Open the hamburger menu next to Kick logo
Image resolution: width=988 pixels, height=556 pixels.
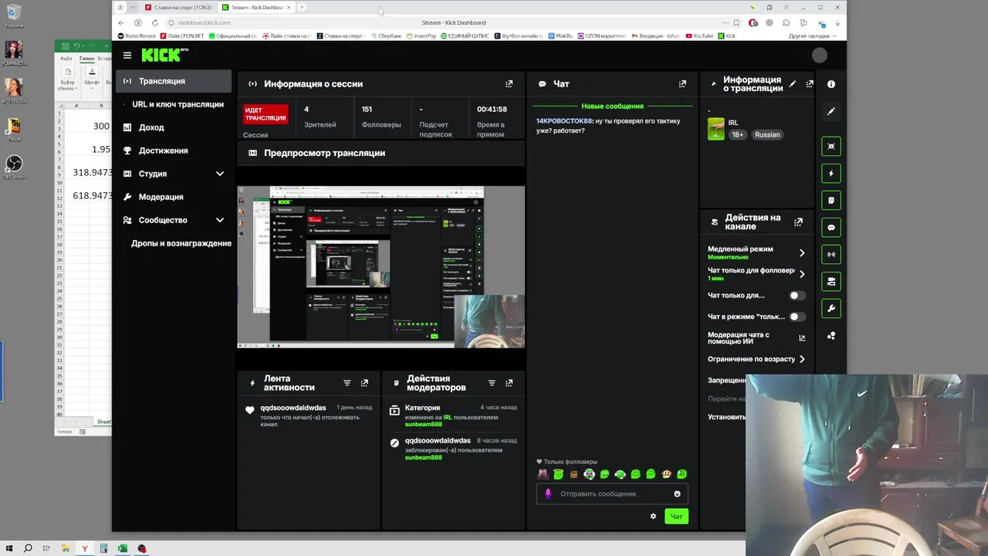pyautogui.click(x=127, y=56)
